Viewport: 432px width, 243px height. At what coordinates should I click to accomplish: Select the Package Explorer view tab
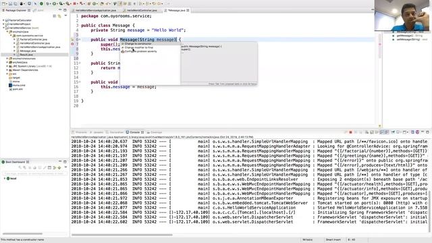(x=16, y=10)
